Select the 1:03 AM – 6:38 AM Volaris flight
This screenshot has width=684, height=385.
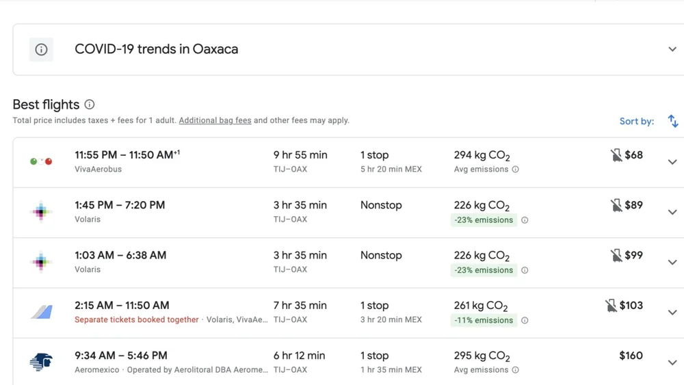[120, 255]
